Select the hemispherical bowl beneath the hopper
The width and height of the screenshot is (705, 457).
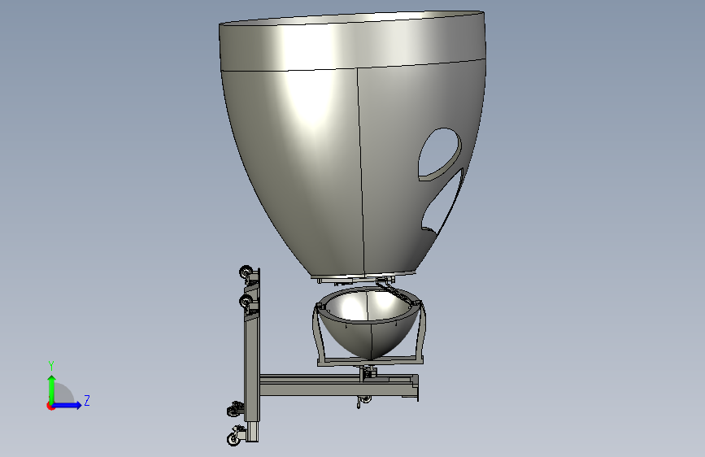pyautogui.click(x=370, y=331)
